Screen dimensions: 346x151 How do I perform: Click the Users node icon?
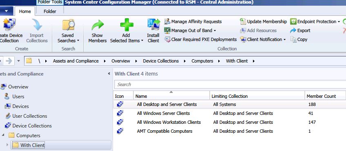[x=7, y=96]
